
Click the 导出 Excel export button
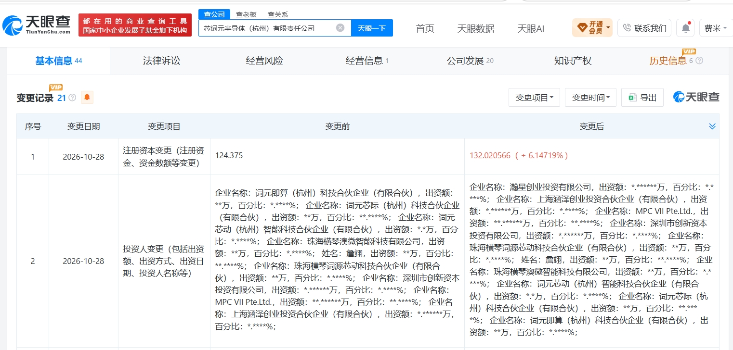(x=642, y=98)
